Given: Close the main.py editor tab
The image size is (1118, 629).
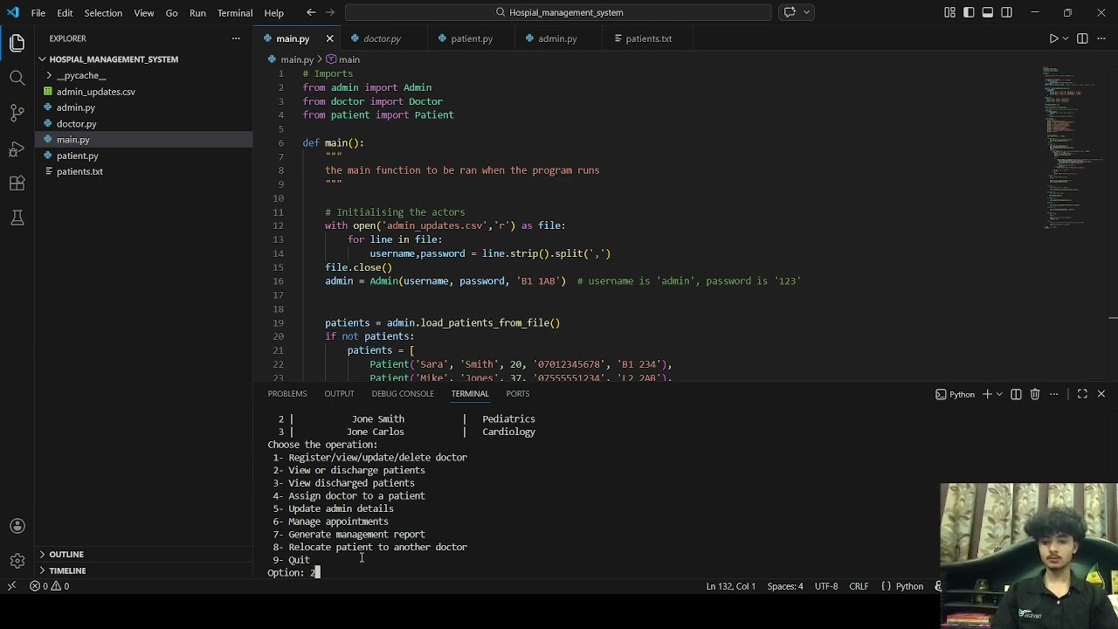Looking at the screenshot, I should pyautogui.click(x=329, y=38).
